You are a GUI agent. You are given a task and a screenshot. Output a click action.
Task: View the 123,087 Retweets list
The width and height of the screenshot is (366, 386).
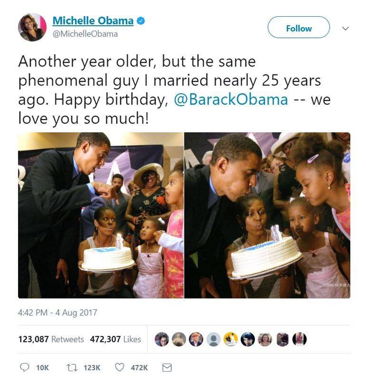pos(51,339)
